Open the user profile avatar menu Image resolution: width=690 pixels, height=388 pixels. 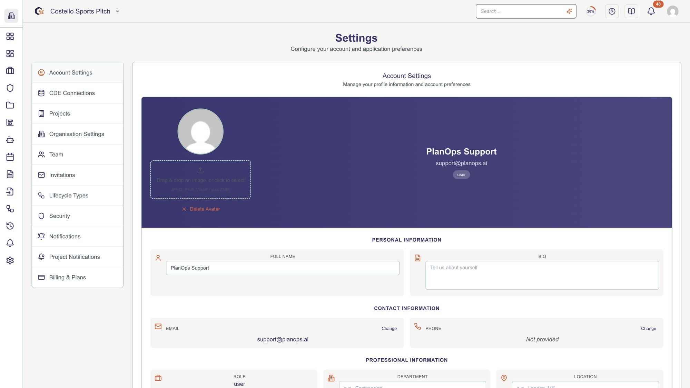672,11
